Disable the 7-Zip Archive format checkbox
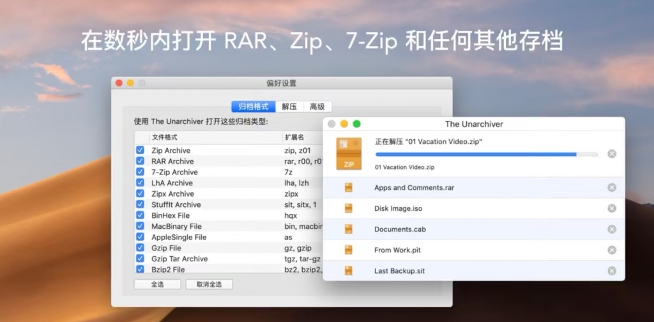Image resolution: width=654 pixels, height=322 pixels. point(140,172)
